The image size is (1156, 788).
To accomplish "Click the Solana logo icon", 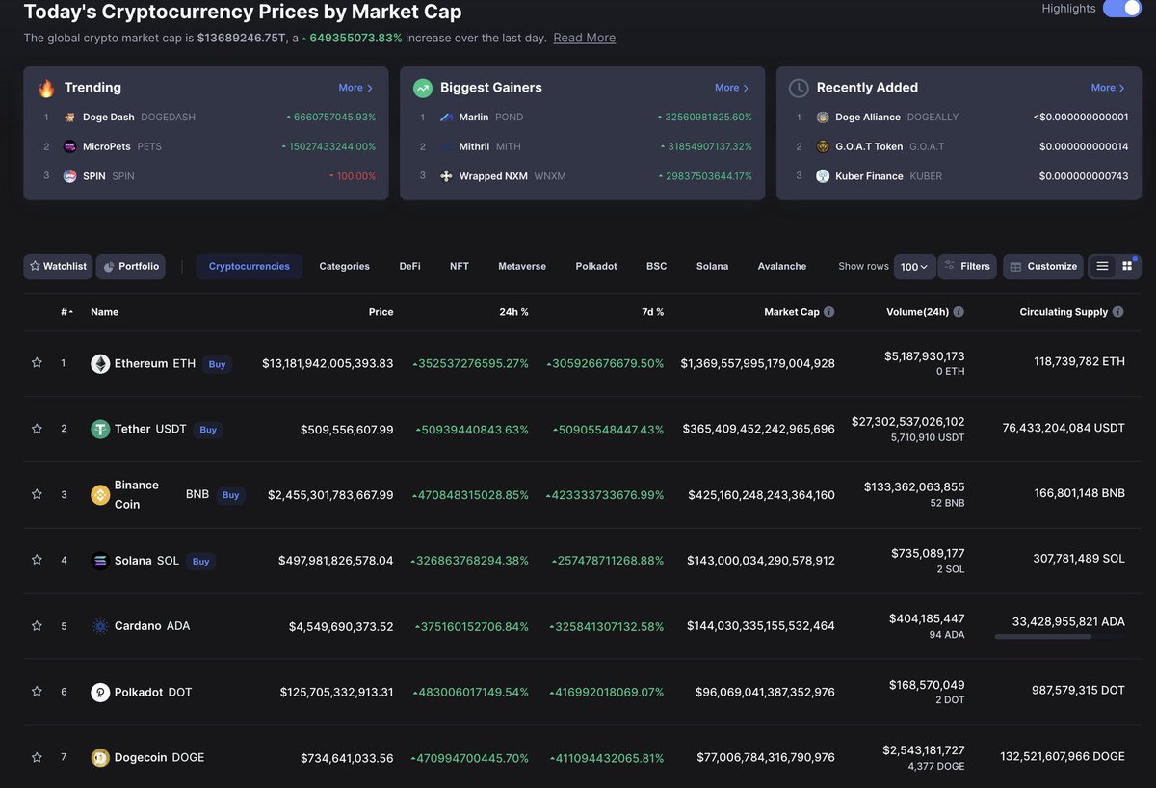I will pyautogui.click(x=100, y=560).
